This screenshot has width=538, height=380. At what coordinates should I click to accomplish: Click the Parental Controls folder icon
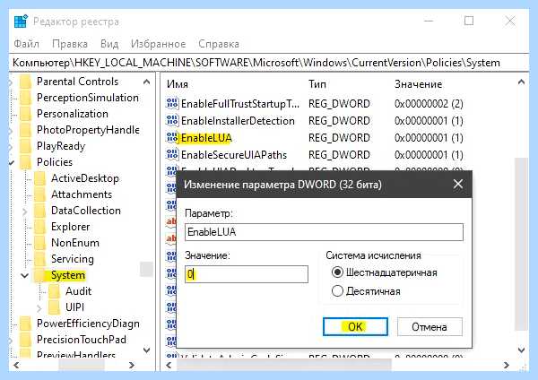(x=25, y=82)
